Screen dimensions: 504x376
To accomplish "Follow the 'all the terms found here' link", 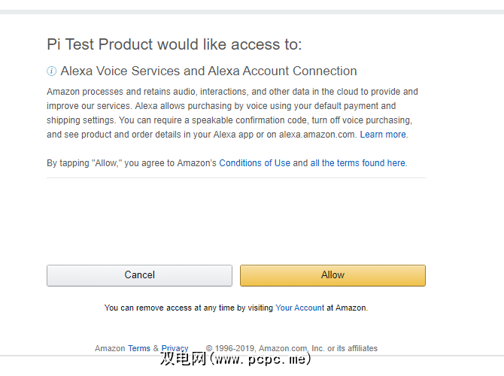I will [357, 163].
